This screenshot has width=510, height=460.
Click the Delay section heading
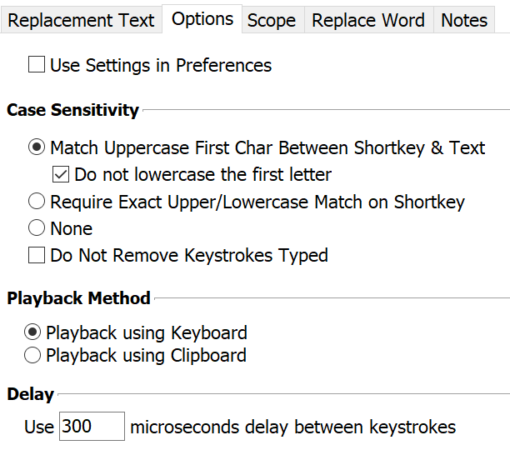pyautogui.click(x=31, y=395)
